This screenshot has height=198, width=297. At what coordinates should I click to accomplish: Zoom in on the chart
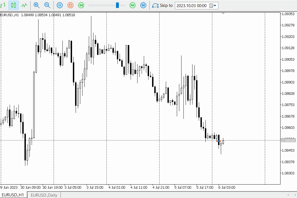36,5
